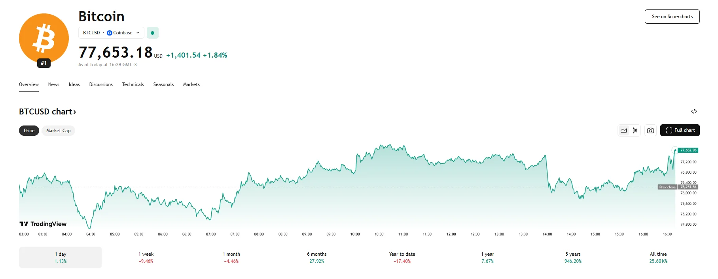Click the 77,652.96 current price label
The height and width of the screenshot is (279, 718).
[688, 150]
